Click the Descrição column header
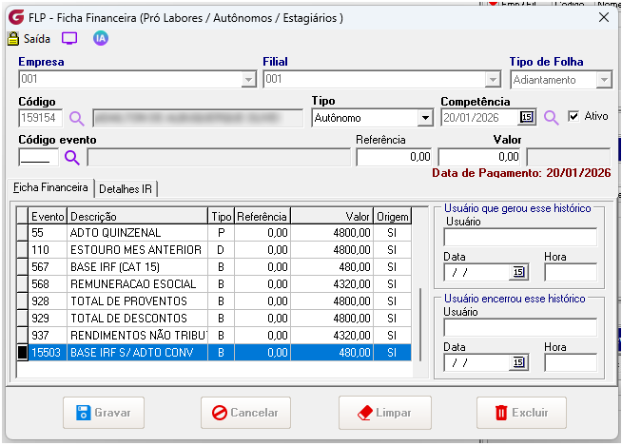 pos(137,217)
